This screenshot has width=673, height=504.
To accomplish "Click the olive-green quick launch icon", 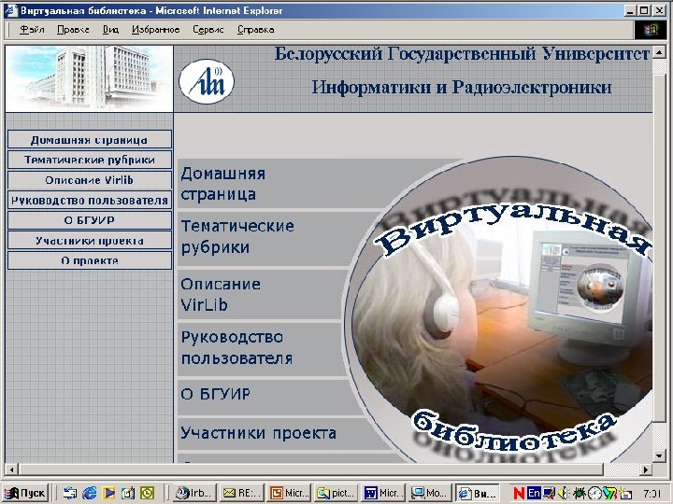I will [x=148, y=494].
